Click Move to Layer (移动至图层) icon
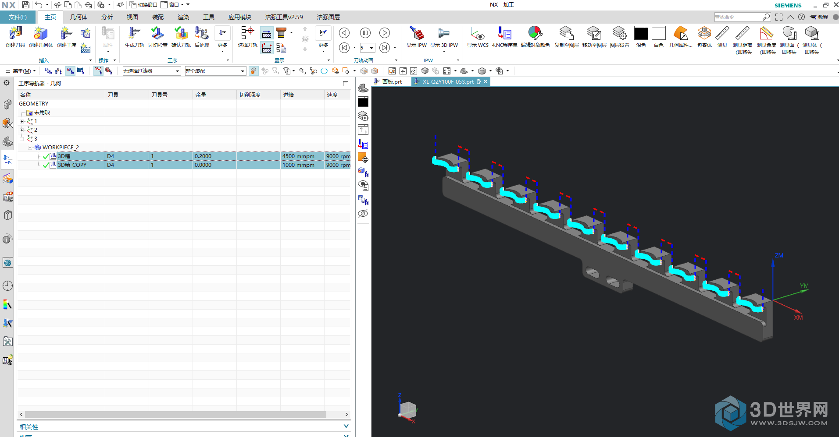Screen dimensions: 839x437 (x=594, y=34)
